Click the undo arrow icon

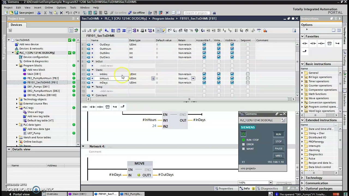coord(67,13)
